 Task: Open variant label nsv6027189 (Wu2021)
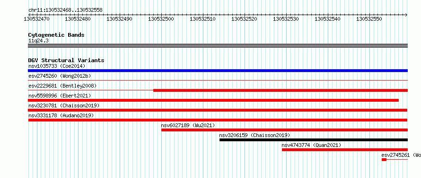coord(188,125)
